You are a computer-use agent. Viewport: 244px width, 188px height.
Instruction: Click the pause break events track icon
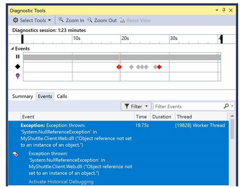(18, 56)
